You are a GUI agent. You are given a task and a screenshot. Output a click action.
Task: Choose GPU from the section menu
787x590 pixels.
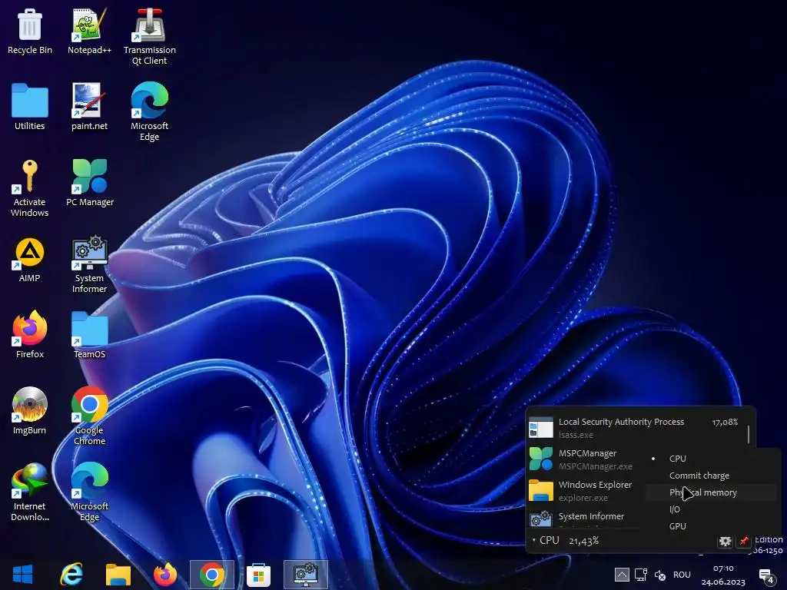pos(711,526)
